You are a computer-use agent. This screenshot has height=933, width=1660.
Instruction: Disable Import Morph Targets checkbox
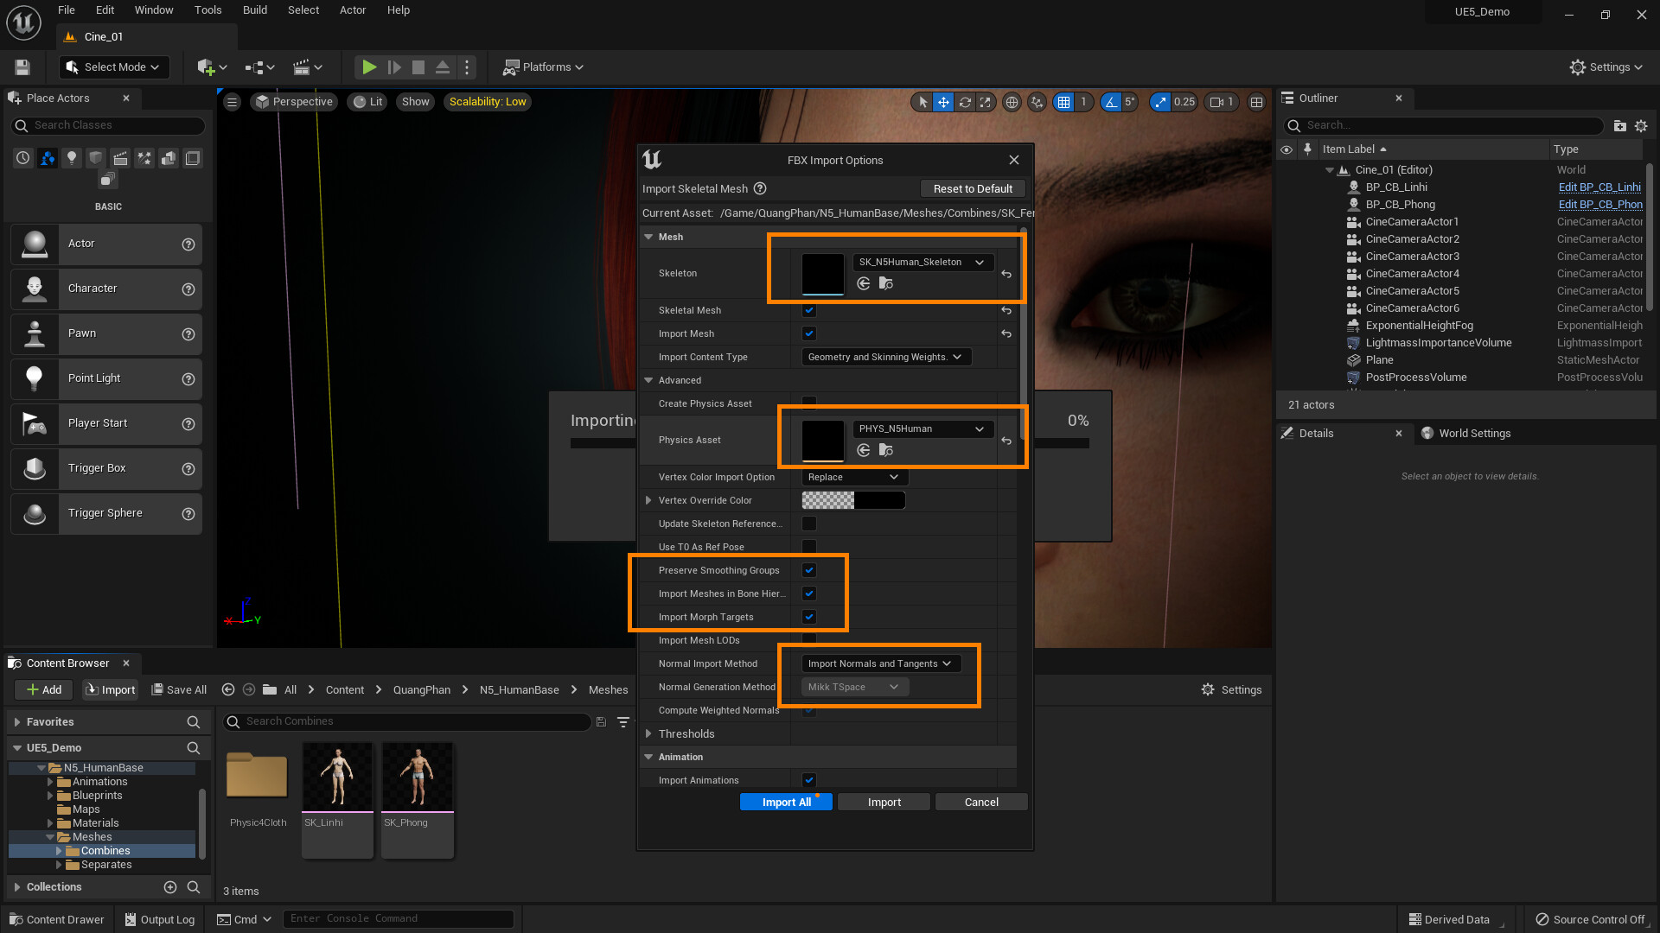[x=809, y=617]
